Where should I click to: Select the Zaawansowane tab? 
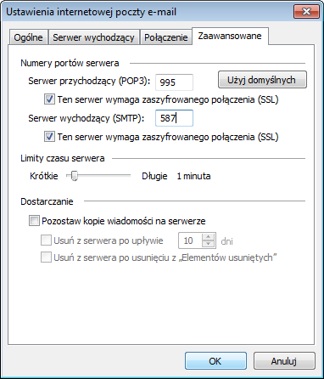230,36
